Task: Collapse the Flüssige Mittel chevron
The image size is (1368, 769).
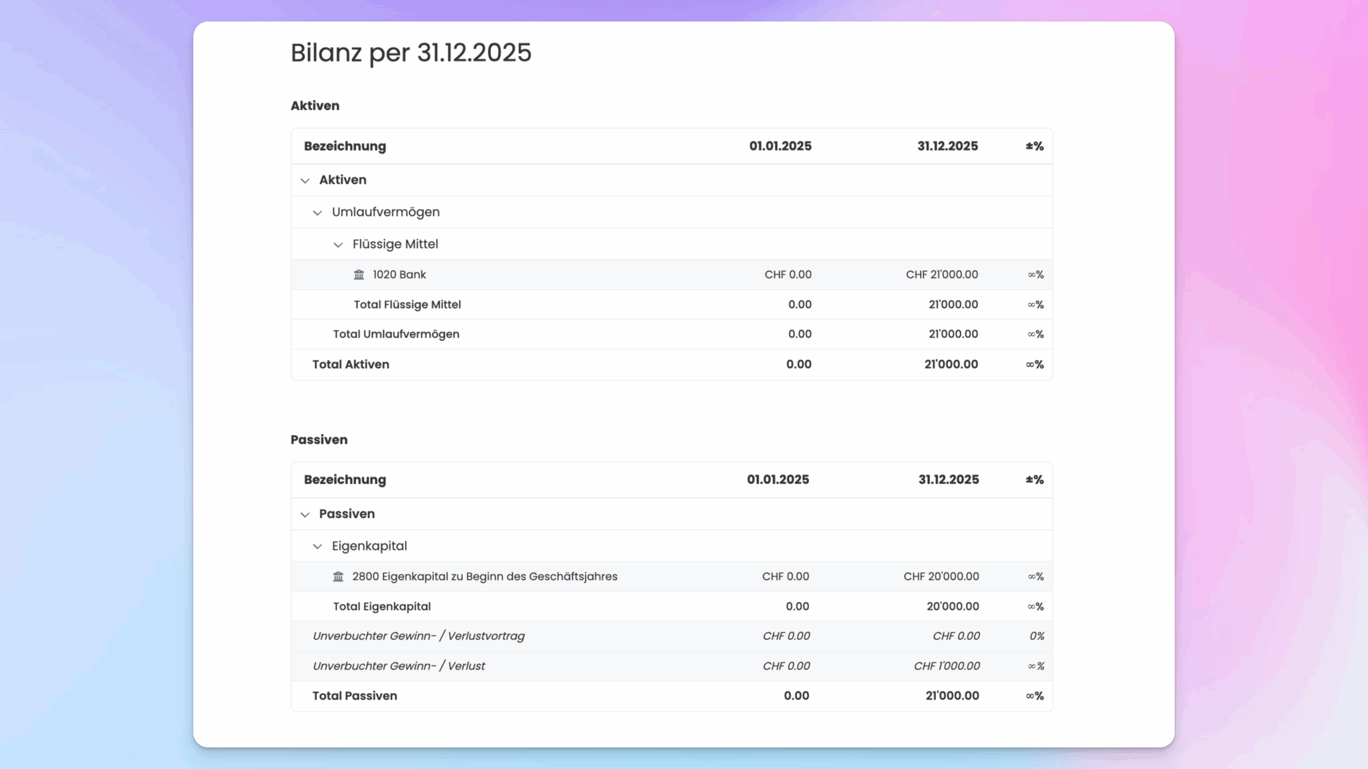Action: click(x=338, y=245)
